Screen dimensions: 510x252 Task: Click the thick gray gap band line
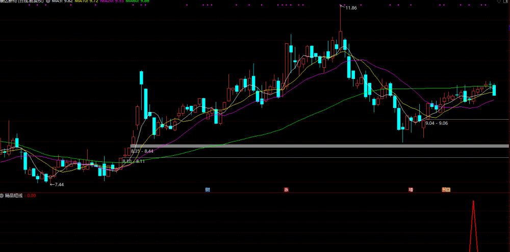(x=320, y=146)
